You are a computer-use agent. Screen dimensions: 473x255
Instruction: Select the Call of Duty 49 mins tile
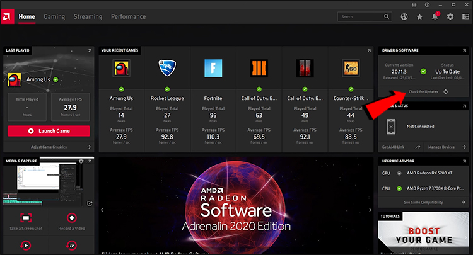pos(305,99)
